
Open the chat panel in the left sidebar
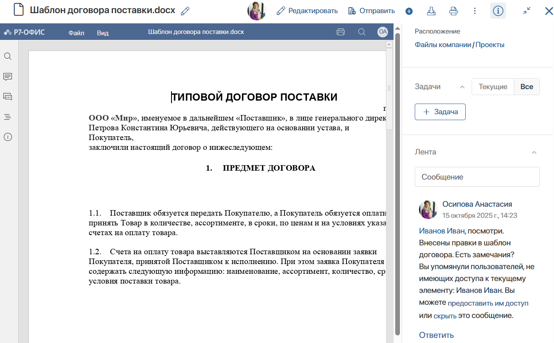[8, 97]
